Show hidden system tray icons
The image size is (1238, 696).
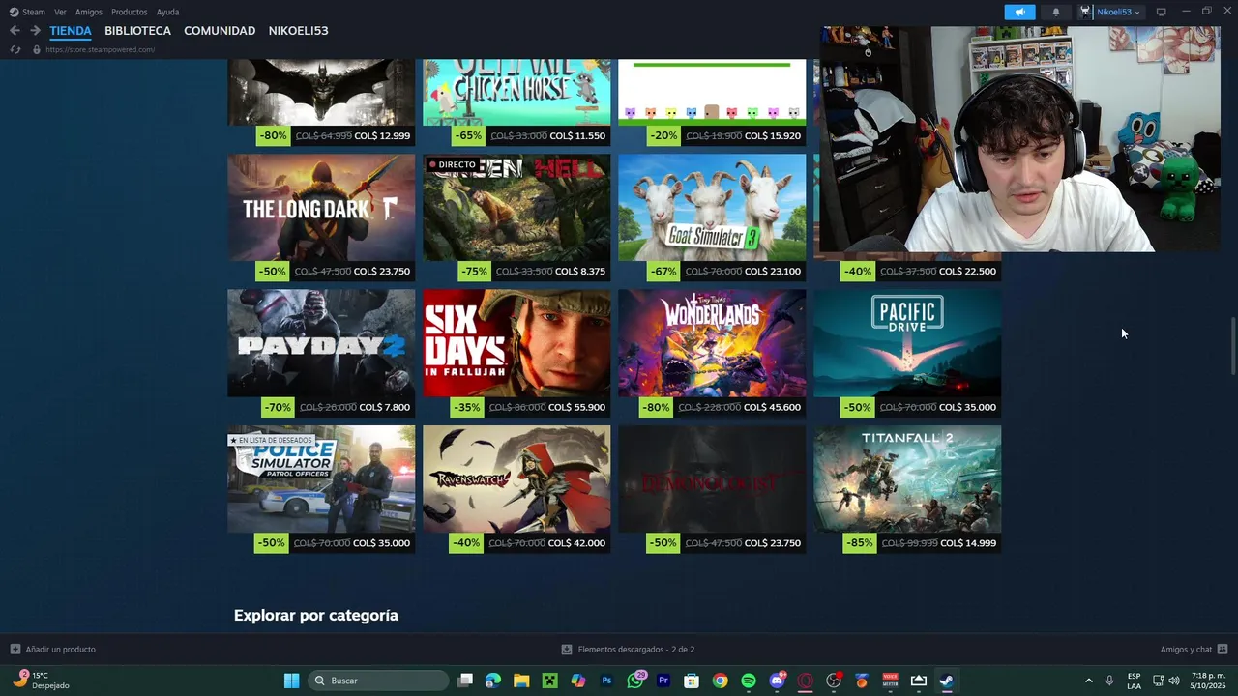coord(1088,681)
